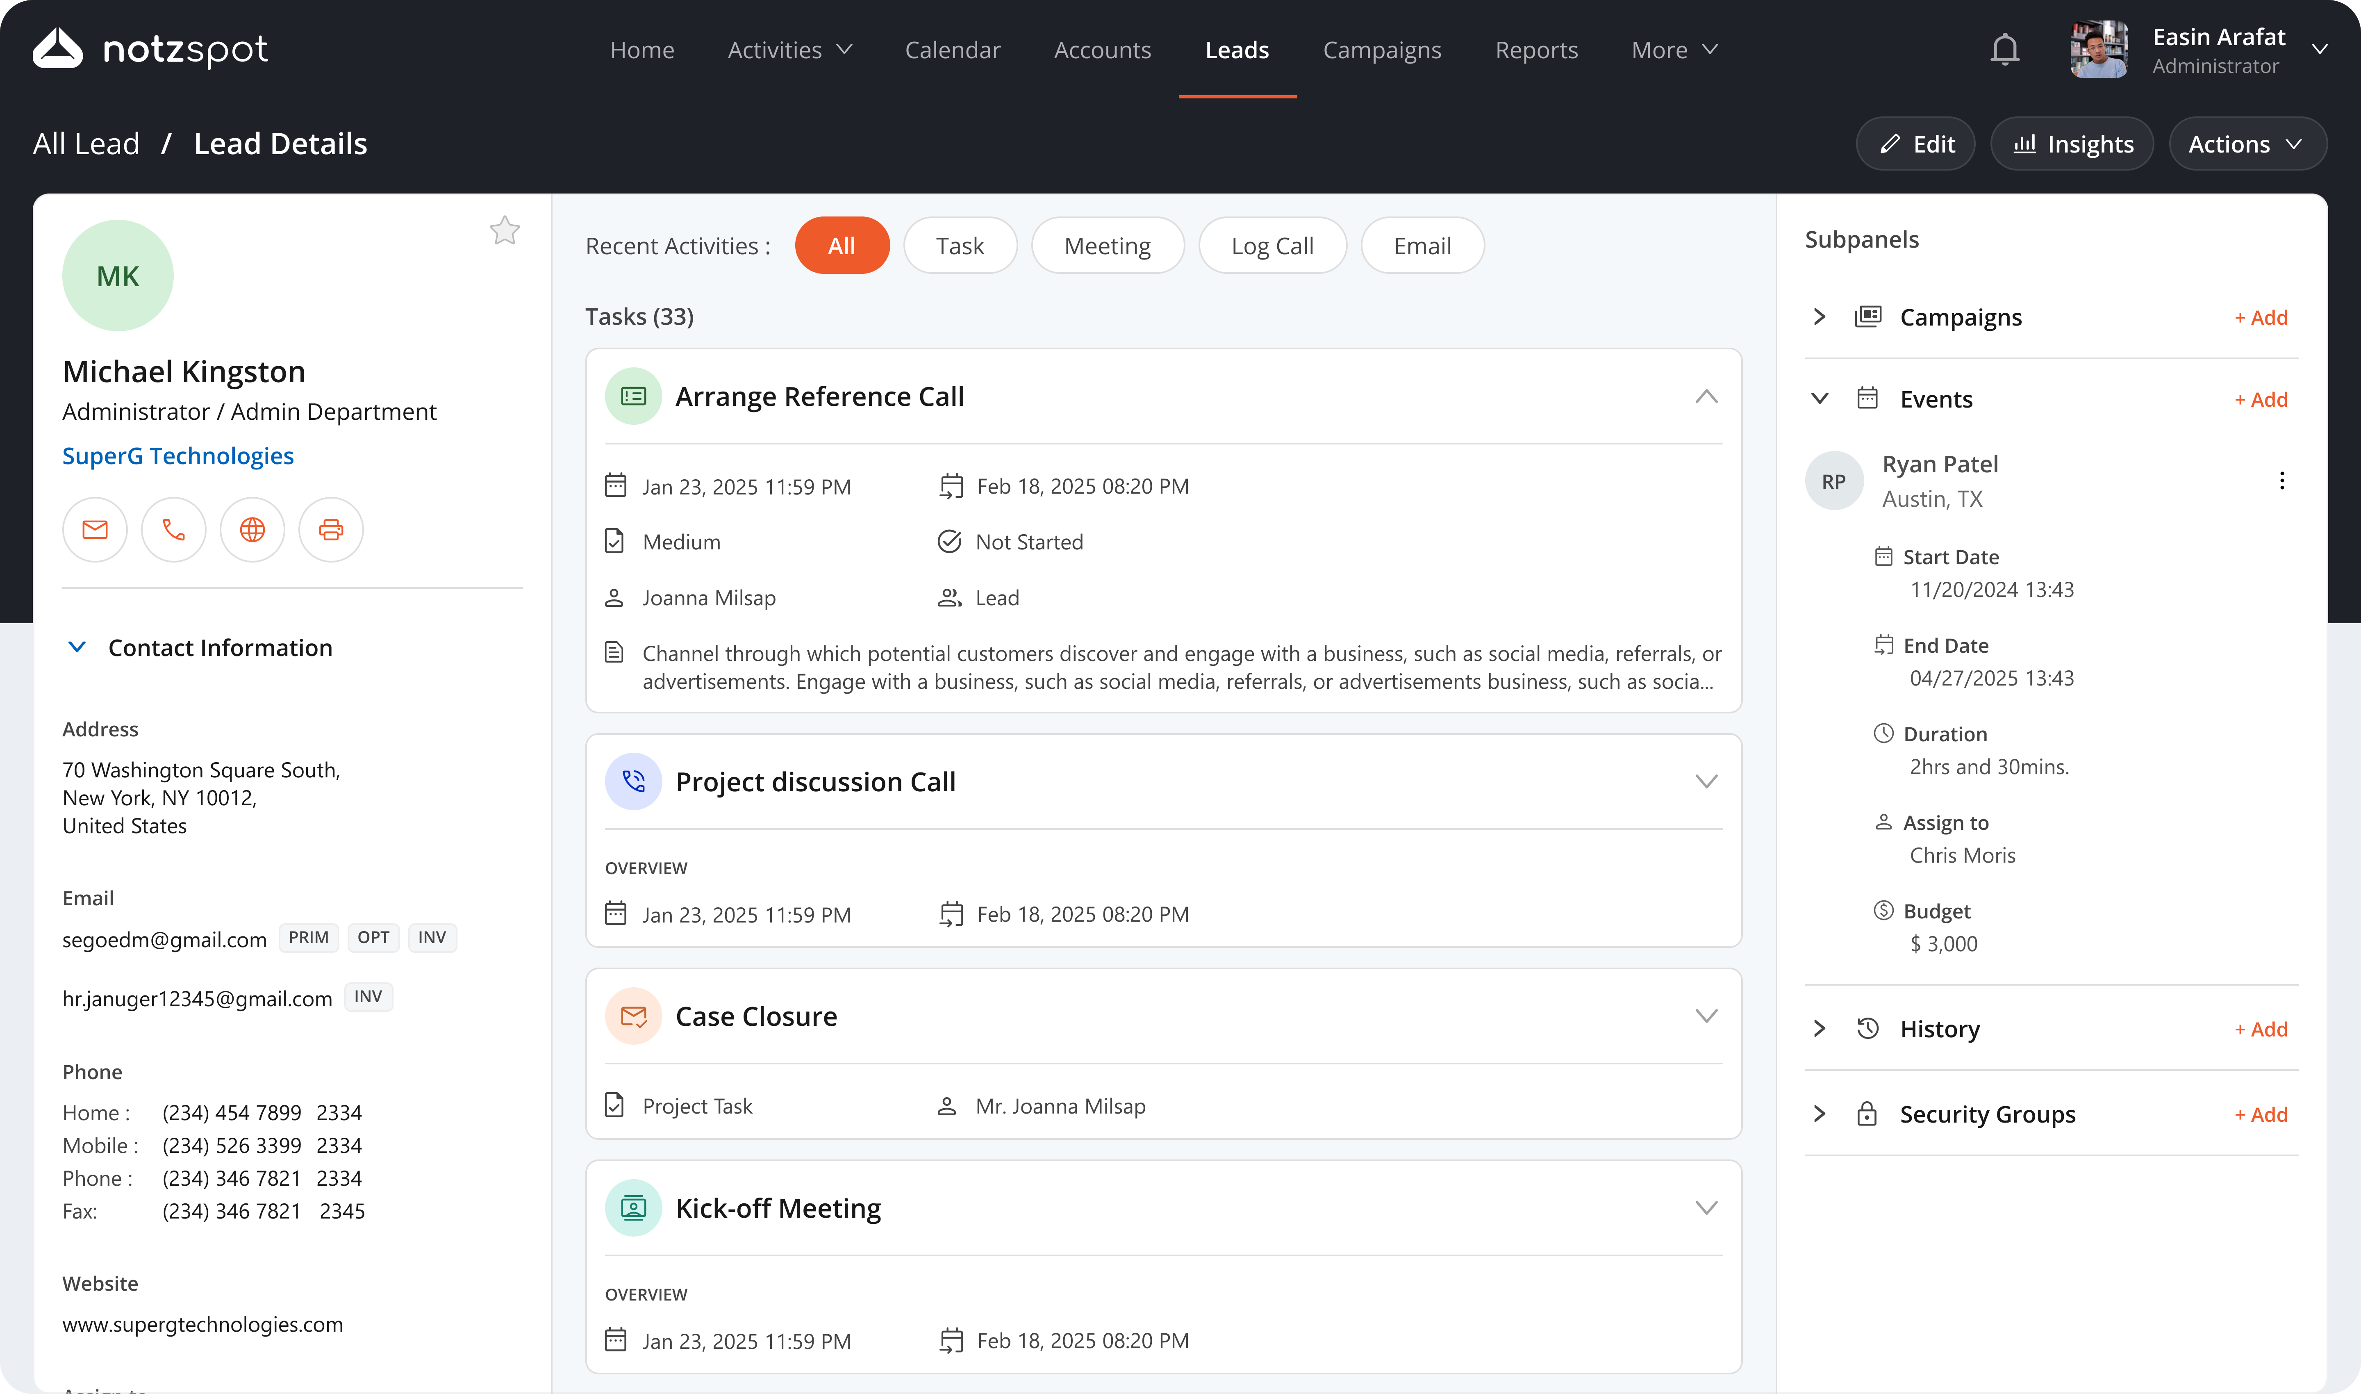Open the notification bell
This screenshot has width=2361, height=1394.
click(2004, 49)
